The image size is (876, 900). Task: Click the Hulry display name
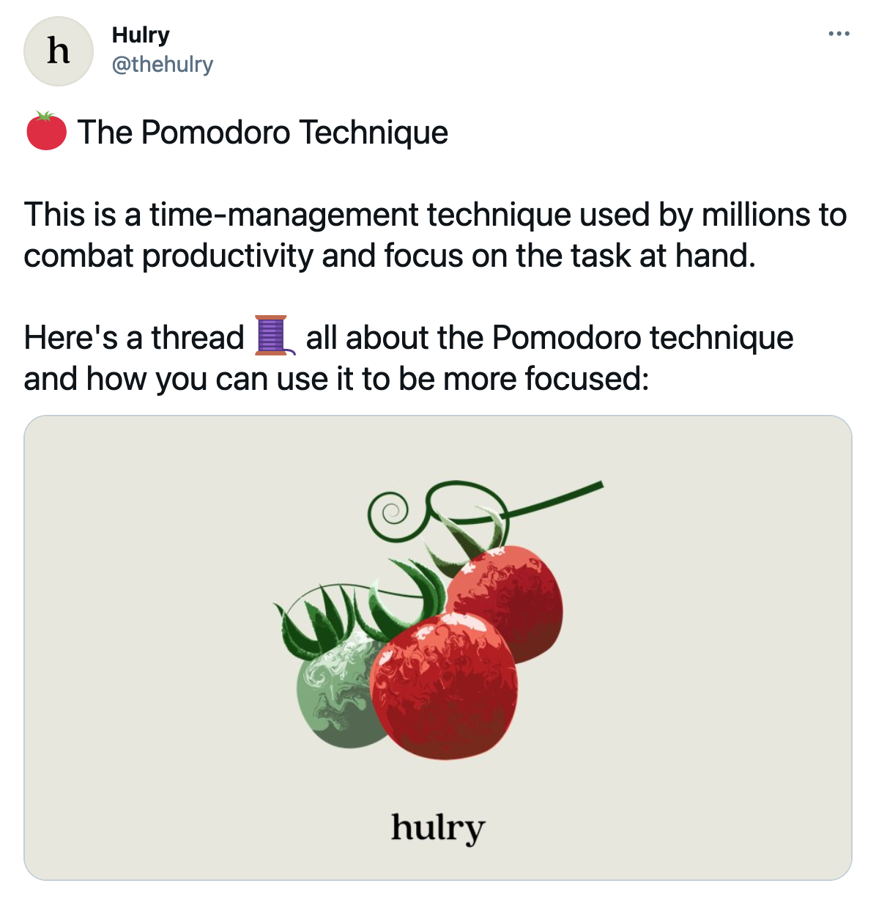coord(141,34)
